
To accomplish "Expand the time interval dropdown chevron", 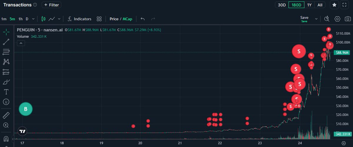I will pos(33,19).
